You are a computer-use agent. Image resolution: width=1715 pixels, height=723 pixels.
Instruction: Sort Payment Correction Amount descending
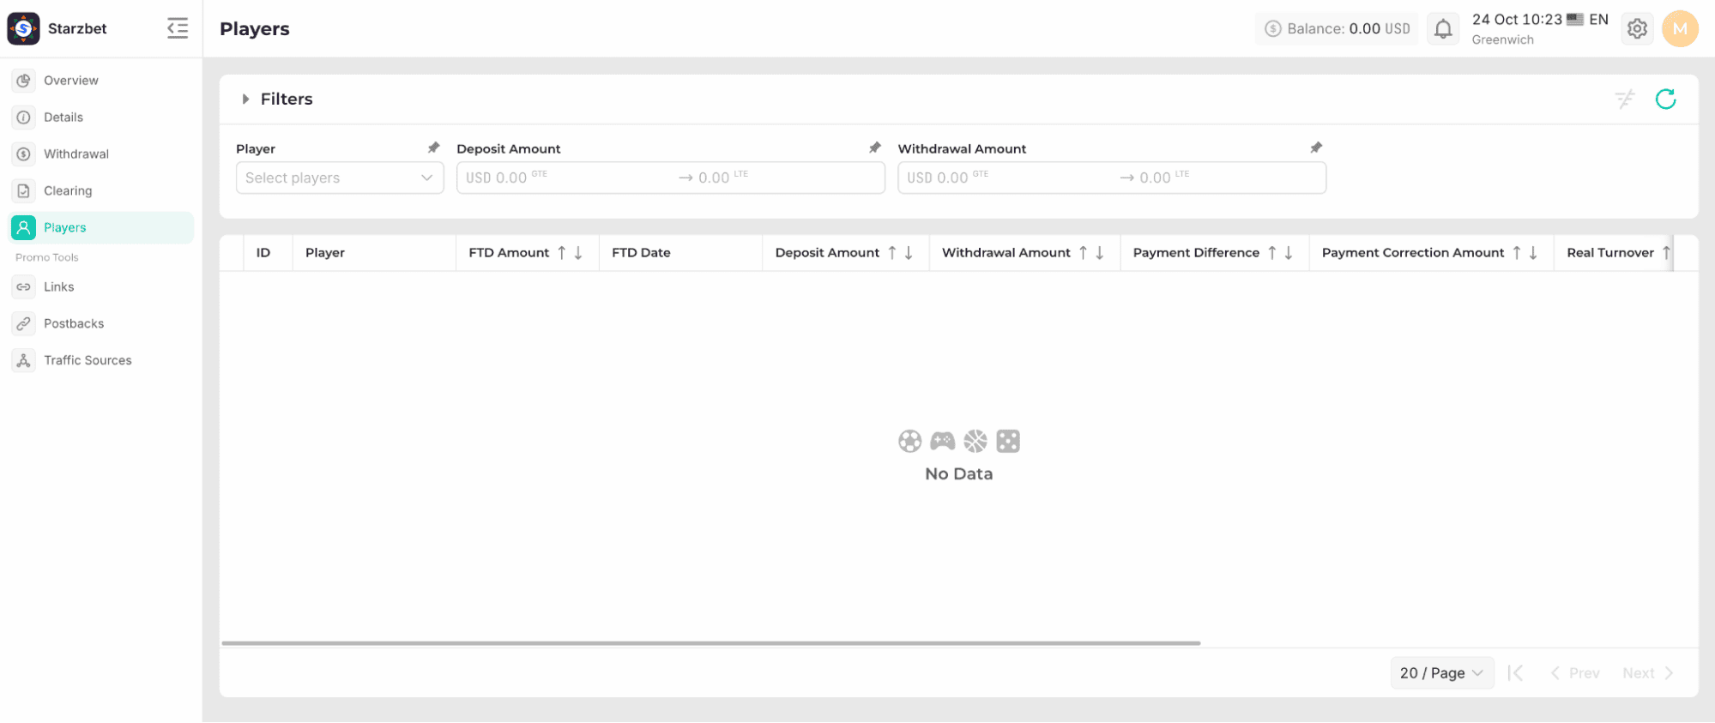[x=1533, y=253]
